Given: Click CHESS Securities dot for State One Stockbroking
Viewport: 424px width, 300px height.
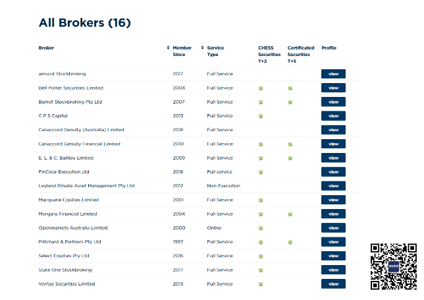Looking at the screenshot, I should [x=261, y=270].
